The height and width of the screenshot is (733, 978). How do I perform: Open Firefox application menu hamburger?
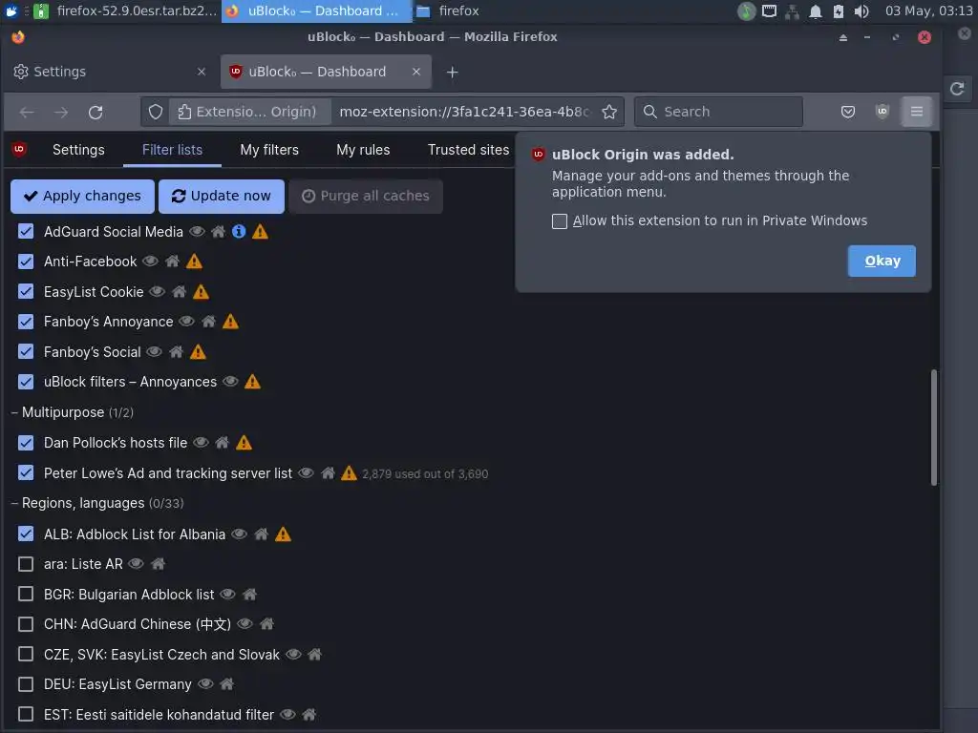tap(916, 112)
